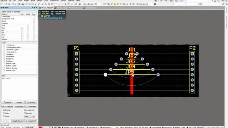Image resolution: width=228 pixels, height=128 pixels.
Task: Click the Save diskette icon
Action: point(9,4)
